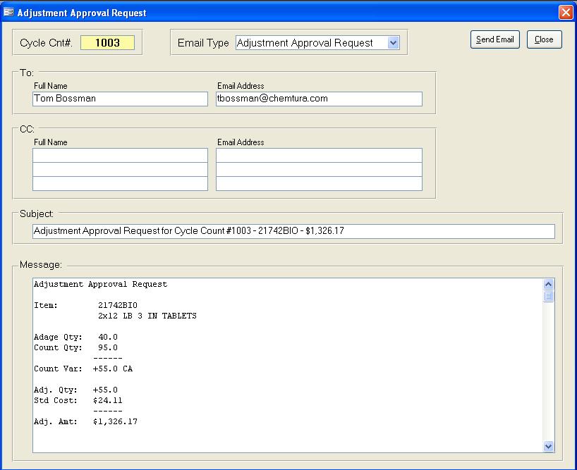Click the message scrollbar down arrow
This screenshot has width=577, height=470.
click(x=548, y=446)
